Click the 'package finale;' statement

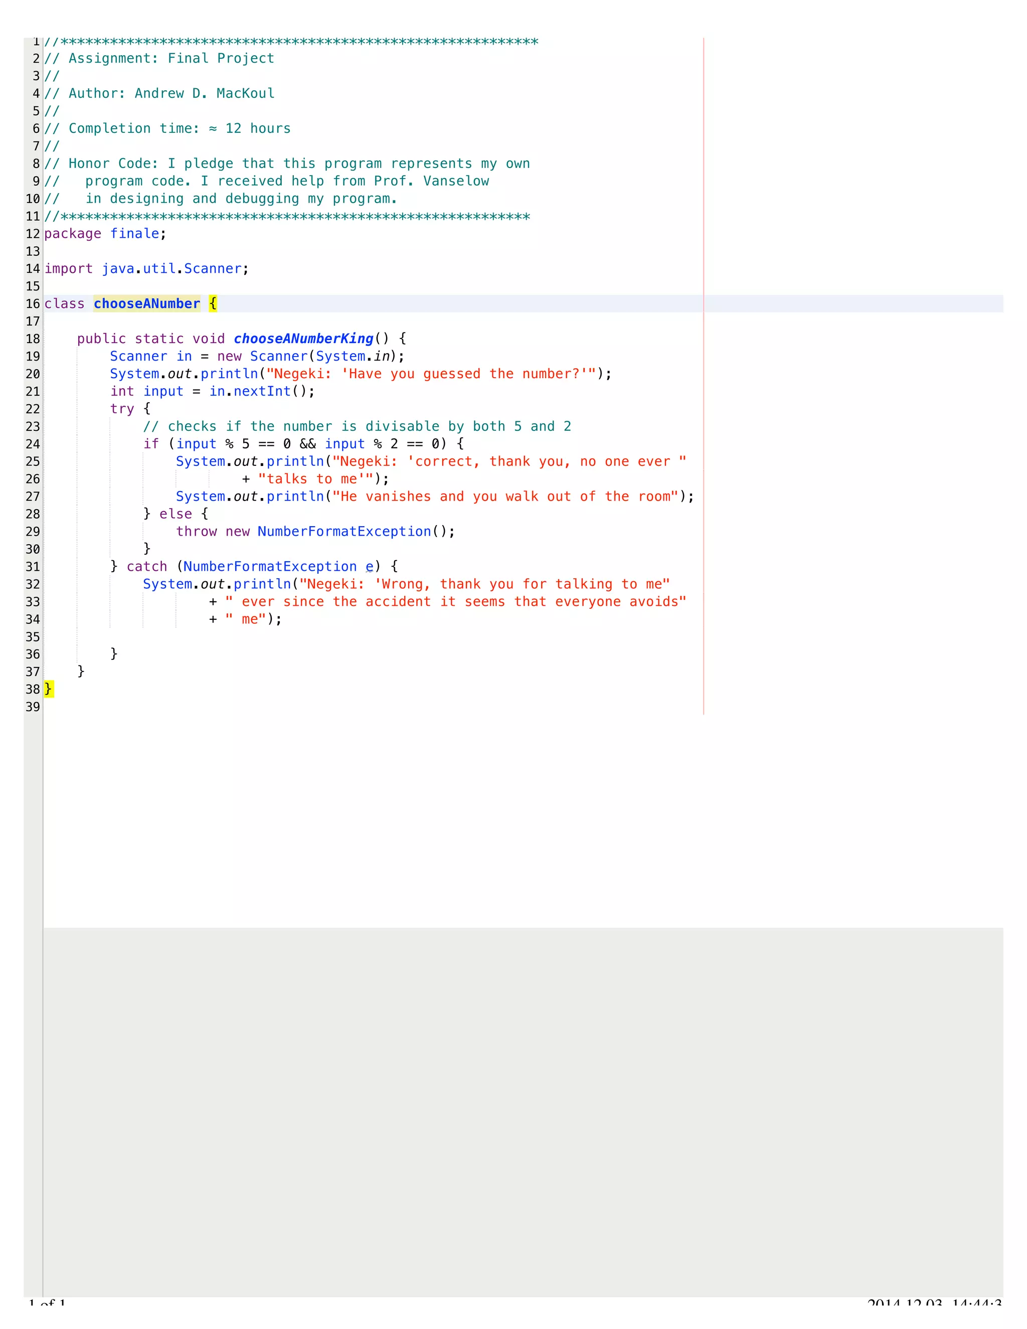click(x=105, y=234)
